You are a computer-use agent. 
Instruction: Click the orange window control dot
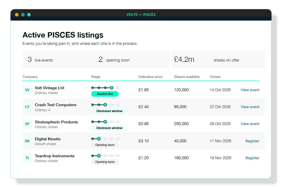click(x=17, y=15)
